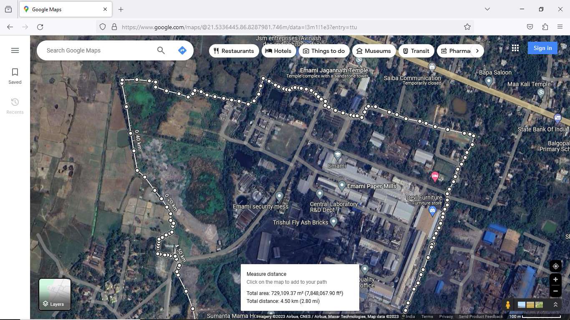Select the Street View pegman
This screenshot has height=320, width=570.
coord(508,305)
